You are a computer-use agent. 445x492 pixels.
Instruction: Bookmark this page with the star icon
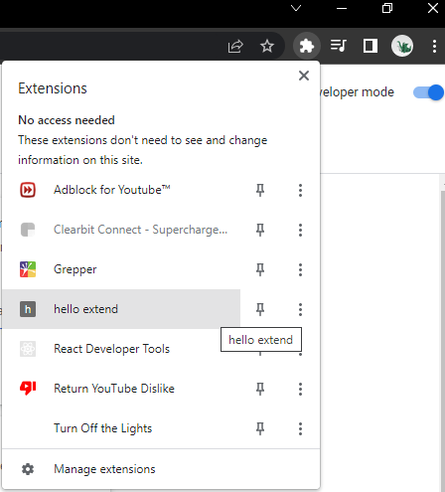pos(267,46)
